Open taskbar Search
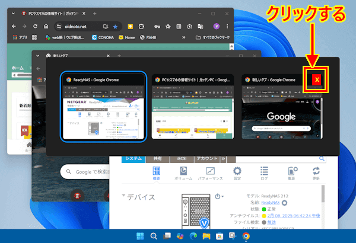 pos(154,236)
